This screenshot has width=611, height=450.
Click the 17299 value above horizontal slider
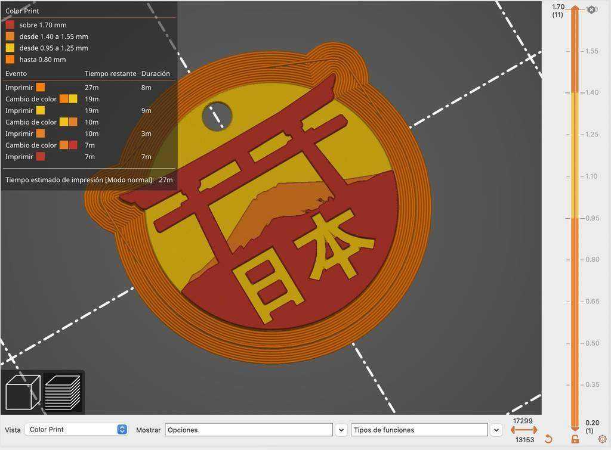(523, 421)
